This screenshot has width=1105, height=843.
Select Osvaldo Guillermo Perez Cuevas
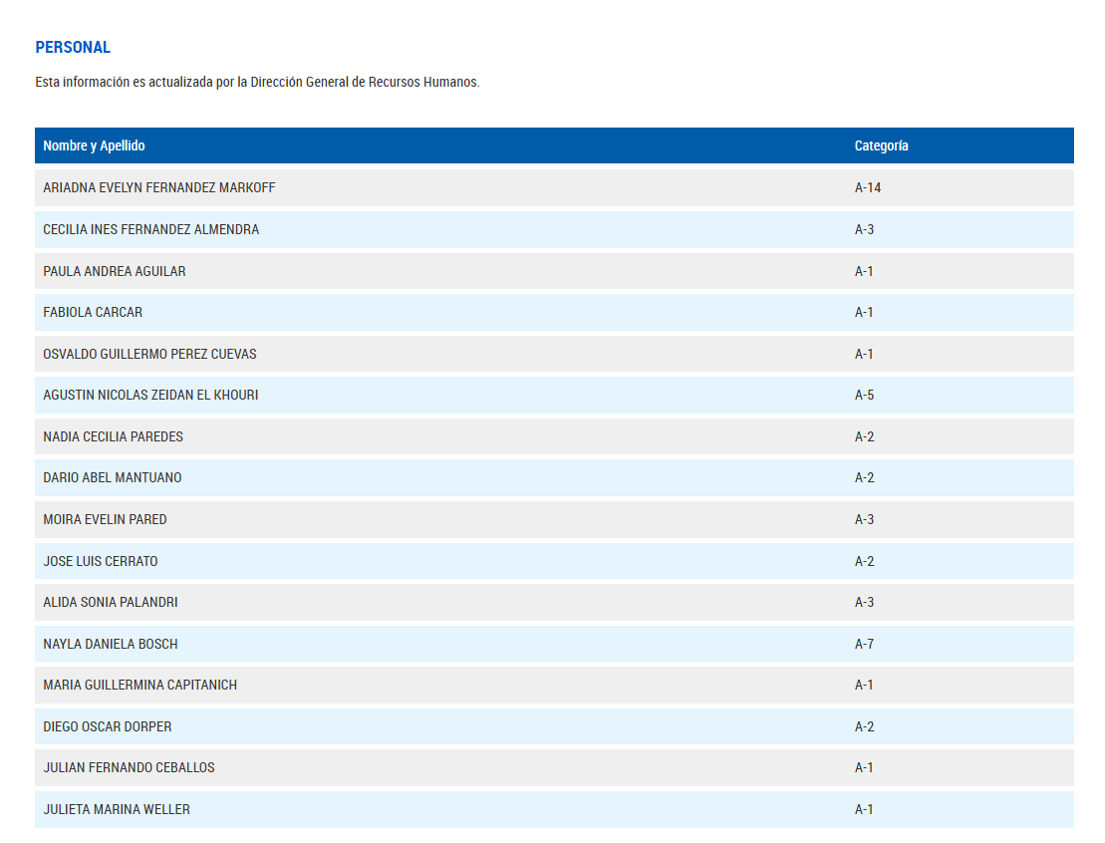point(149,354)
